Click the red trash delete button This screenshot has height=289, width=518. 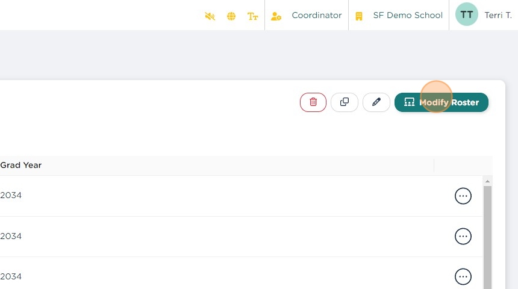[313, 102]
